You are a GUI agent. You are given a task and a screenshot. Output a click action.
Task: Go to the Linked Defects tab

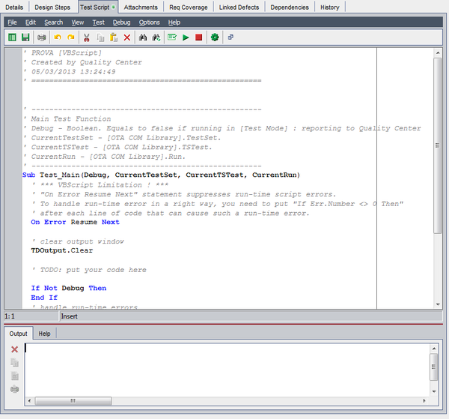(239, 7)
